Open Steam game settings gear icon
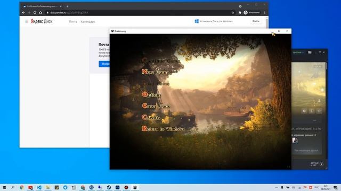Viewport: 341px width, 191px height. click(304, 111)
